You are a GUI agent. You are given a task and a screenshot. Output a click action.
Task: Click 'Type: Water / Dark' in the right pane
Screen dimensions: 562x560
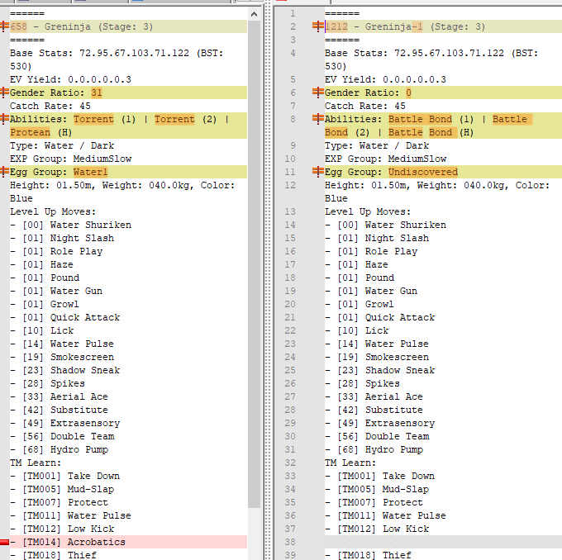click(x=377, y=145)
